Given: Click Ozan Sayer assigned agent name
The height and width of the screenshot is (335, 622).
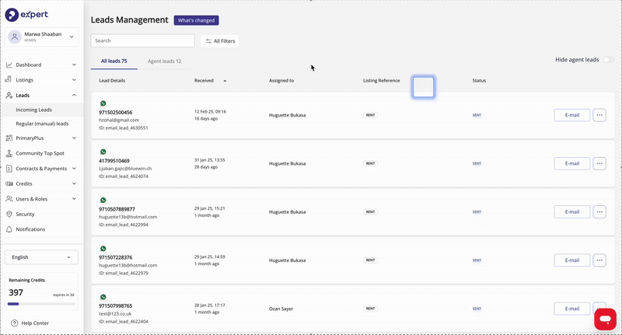Looking at the screenshot, I should point(281,309).
